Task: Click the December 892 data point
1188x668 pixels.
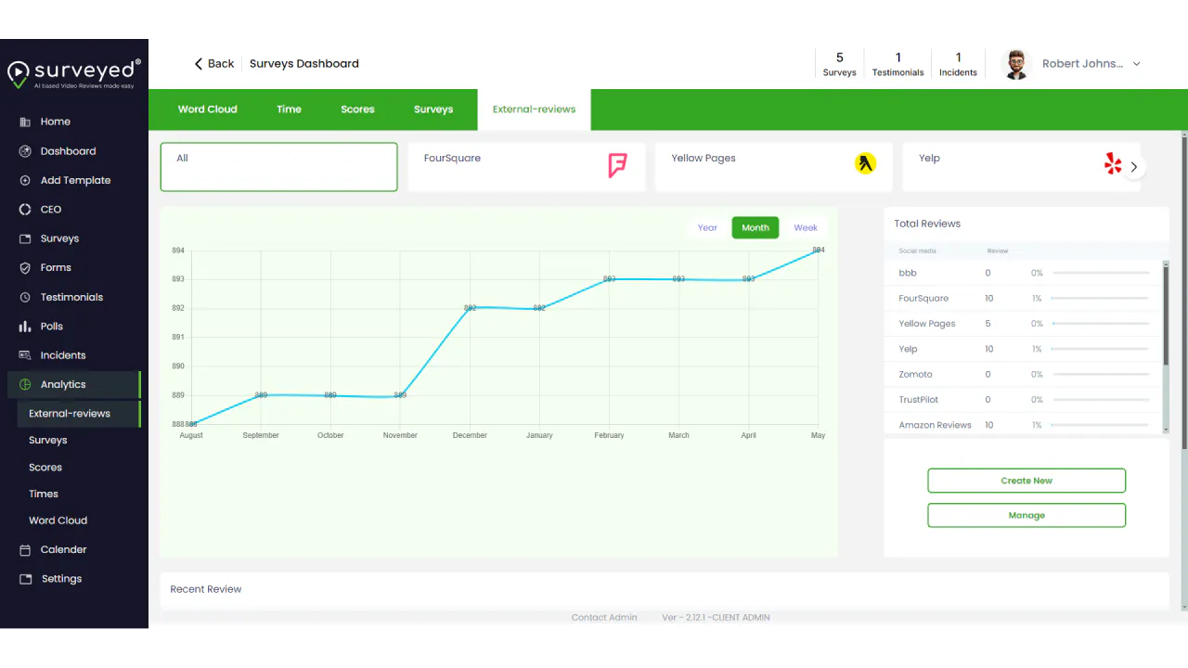Action: [x=470, y=308]
